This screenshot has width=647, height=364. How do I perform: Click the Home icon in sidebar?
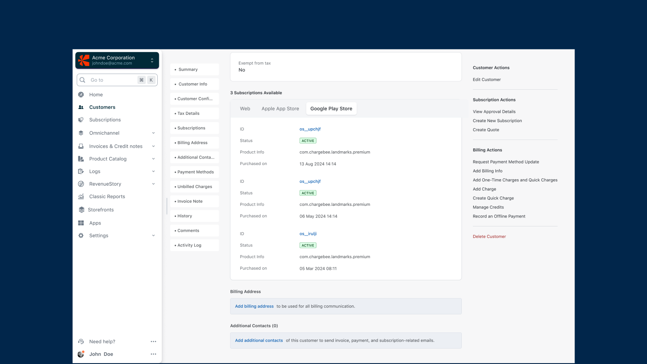click(x=81, y=95)
